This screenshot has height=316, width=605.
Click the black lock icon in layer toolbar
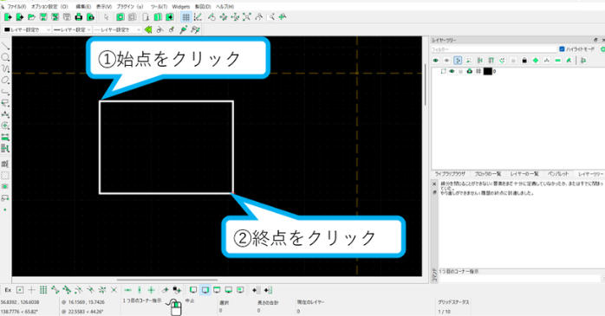[x=524, y=61]
